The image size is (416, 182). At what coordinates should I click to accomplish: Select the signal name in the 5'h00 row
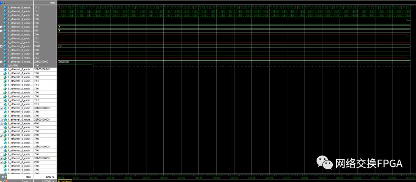pos(20,46)
